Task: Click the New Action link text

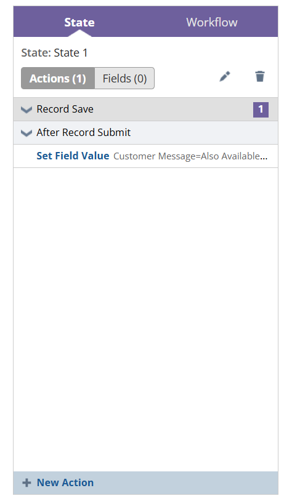Action: coord(65,482)
